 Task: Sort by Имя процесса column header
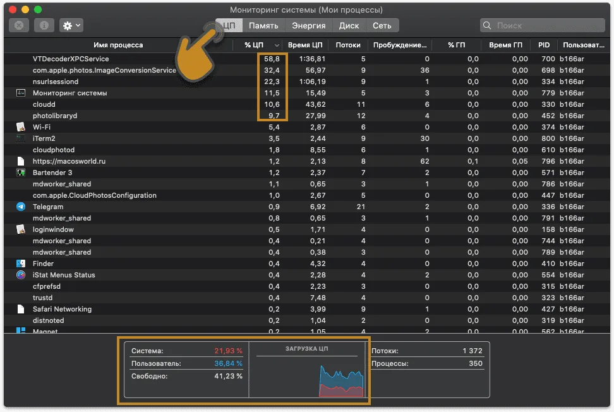click(118, 45)
